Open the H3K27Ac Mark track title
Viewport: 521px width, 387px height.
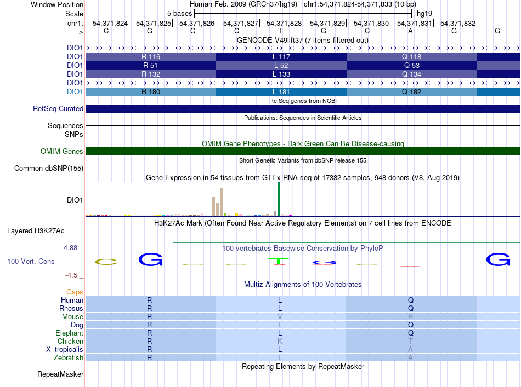click(x=303, y=223)
